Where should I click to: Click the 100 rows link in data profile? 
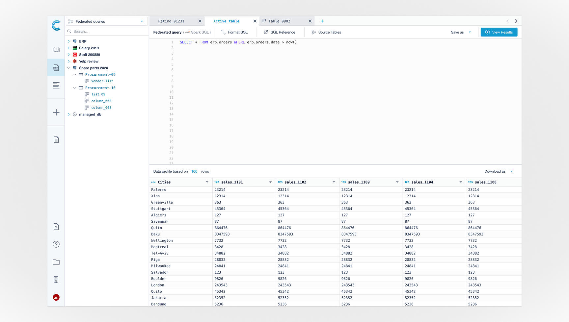click(x=194, y=171)
